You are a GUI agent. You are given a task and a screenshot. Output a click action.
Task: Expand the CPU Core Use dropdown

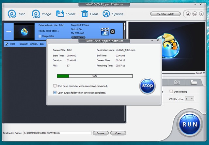click(x=189, y=99)
